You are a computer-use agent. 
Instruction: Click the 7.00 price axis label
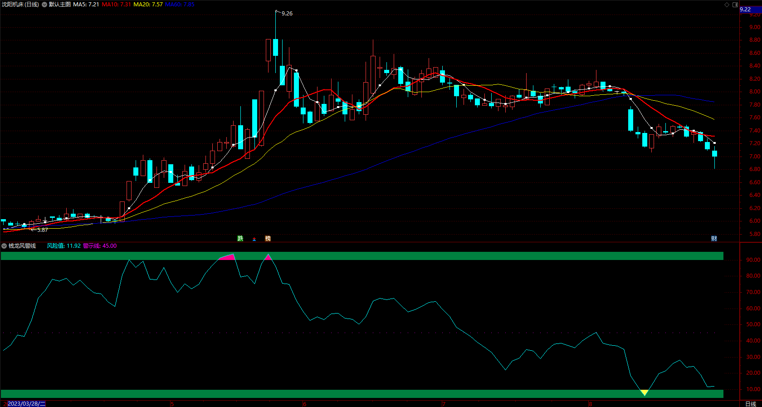point(755,157)
